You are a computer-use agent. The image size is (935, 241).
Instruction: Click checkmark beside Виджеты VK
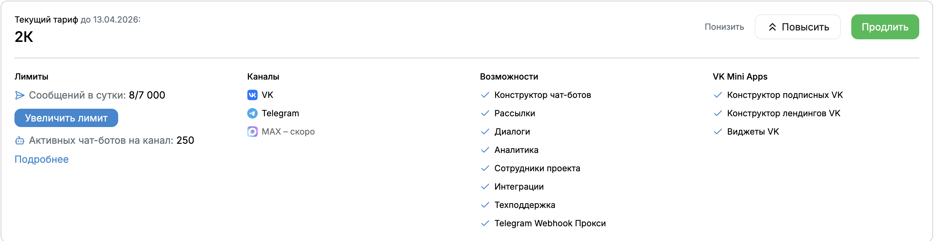tap(718, 132)
